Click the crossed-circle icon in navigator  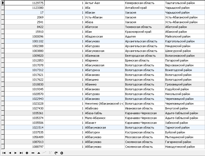pos(62,153)
